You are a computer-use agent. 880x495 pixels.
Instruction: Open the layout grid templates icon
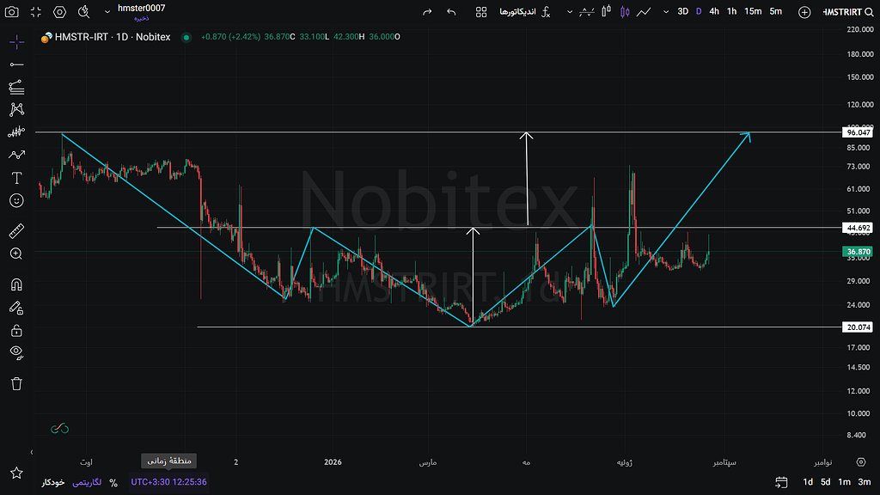coord(481,12)
